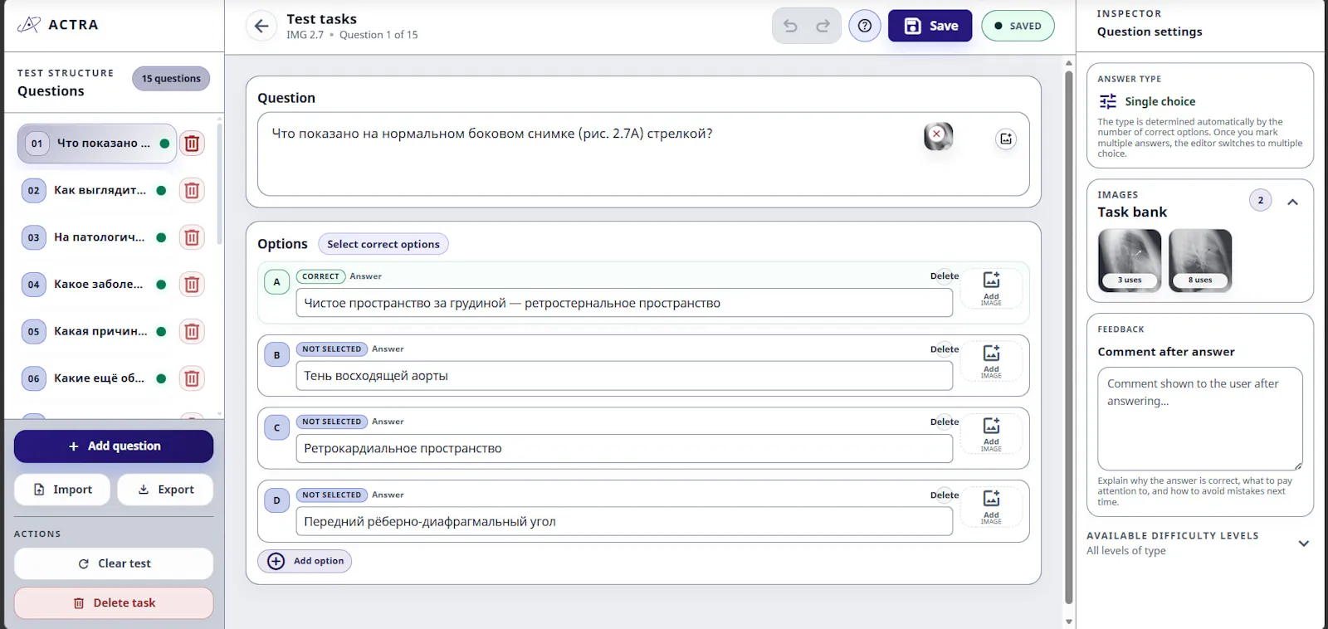Edit the question text field

click(x=643, y=154)
